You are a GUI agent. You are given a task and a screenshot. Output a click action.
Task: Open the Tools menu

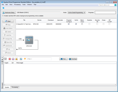tap(24, 5)
